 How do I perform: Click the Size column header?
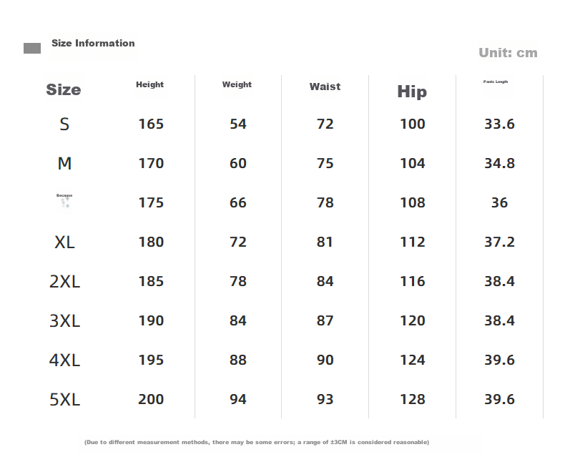coord(64,89)
